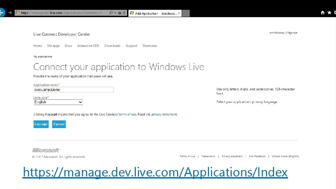Open footer Terms of use link
The image size is (336, 189).
click(x=187, y=156)
